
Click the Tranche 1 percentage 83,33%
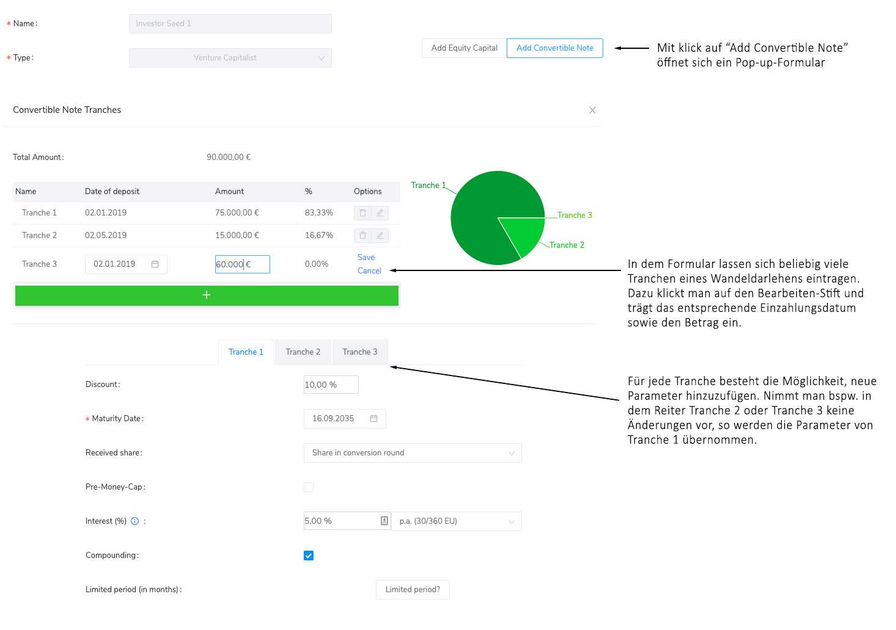coord(319,213)
